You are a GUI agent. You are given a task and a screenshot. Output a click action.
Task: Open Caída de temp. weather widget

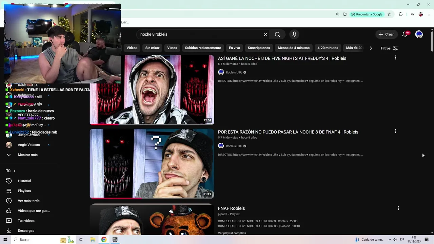click(369, 240)
